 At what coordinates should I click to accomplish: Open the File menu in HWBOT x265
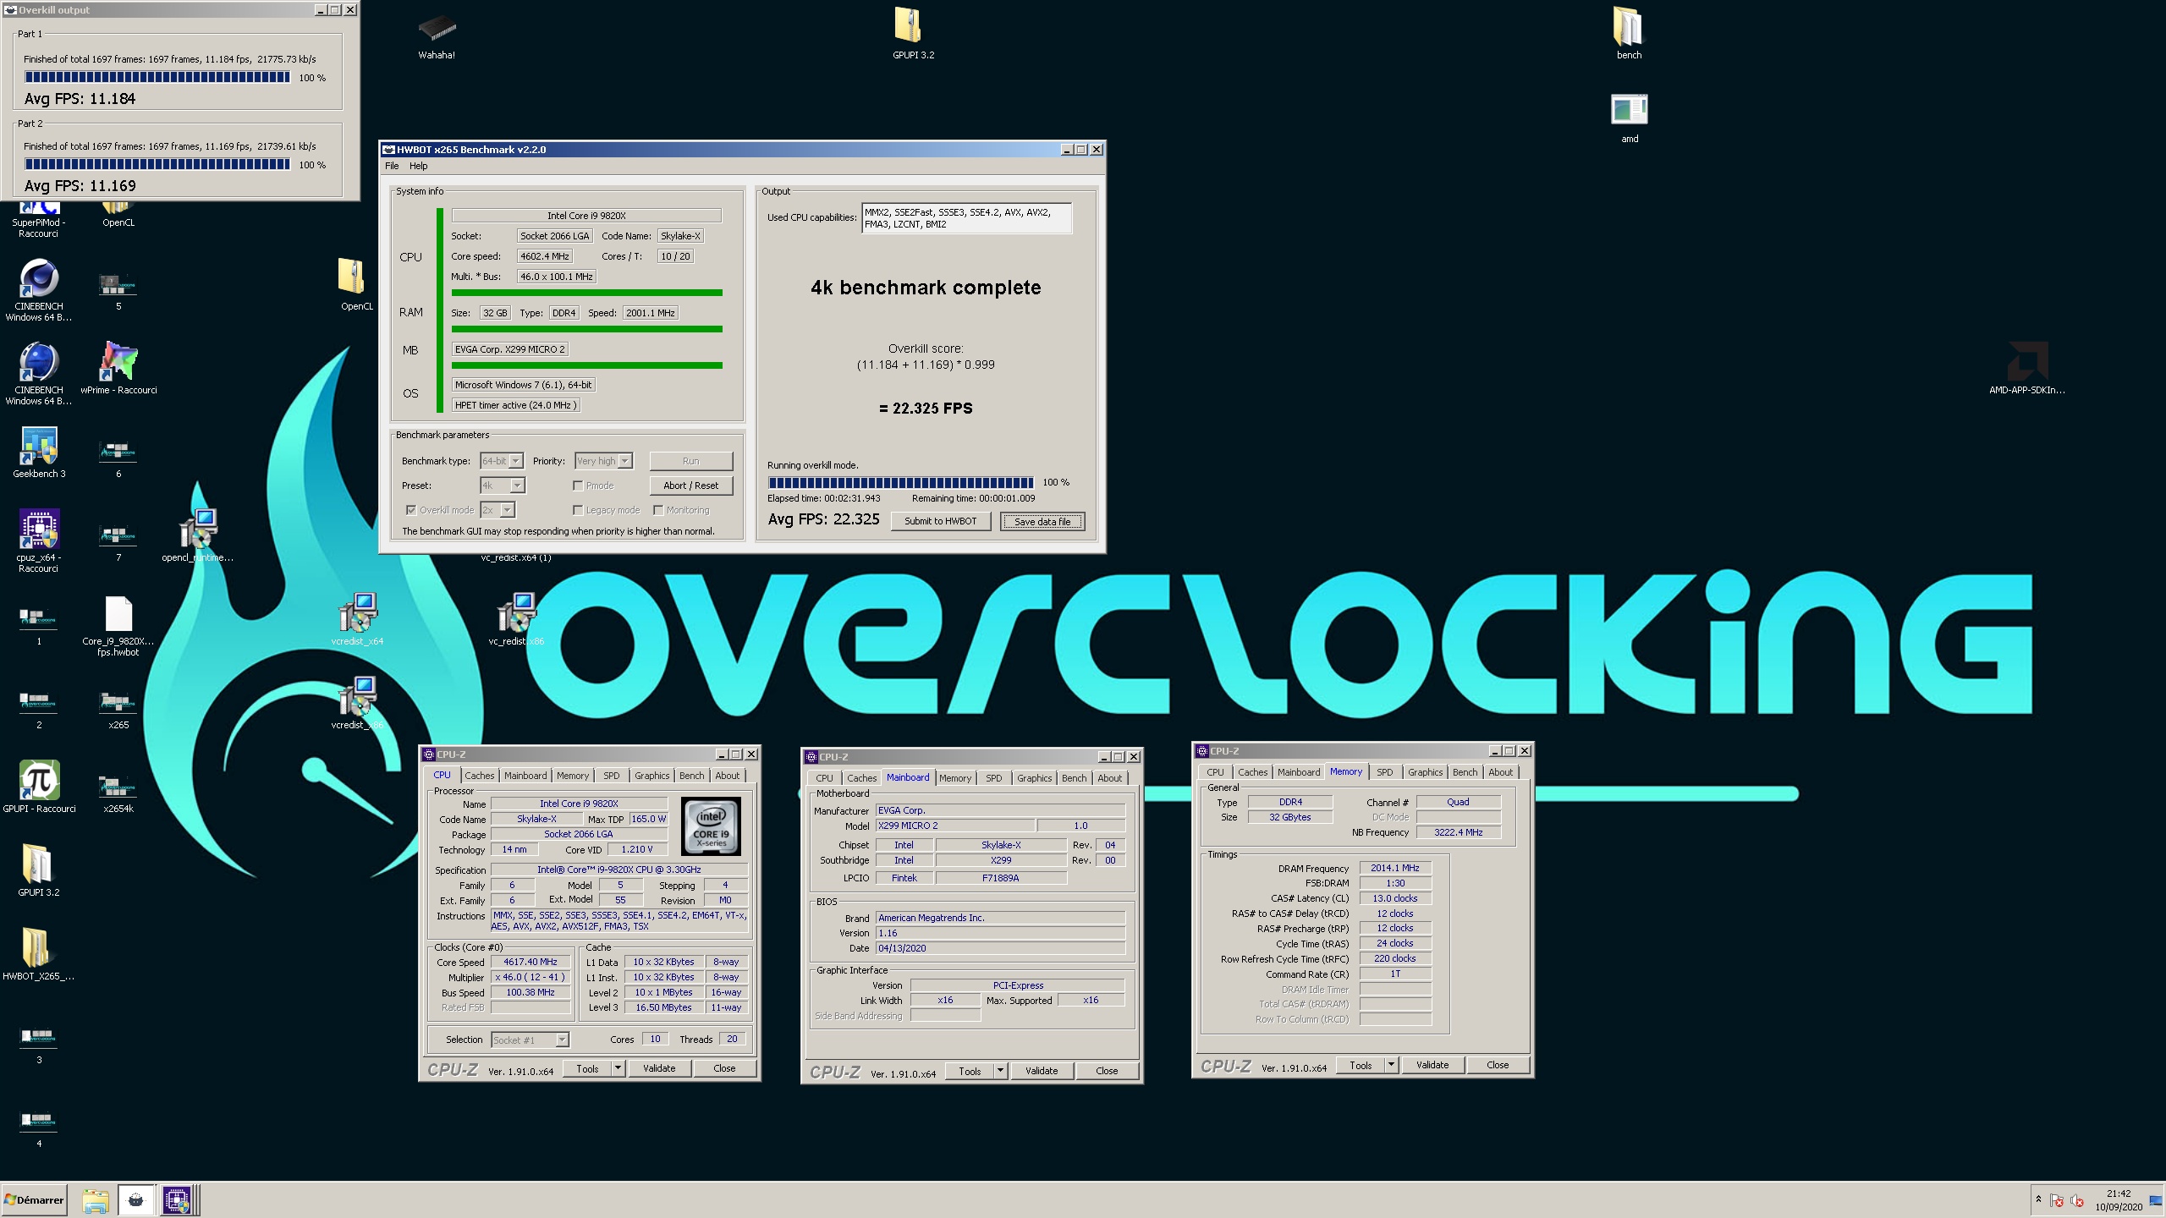coord(392,166)
